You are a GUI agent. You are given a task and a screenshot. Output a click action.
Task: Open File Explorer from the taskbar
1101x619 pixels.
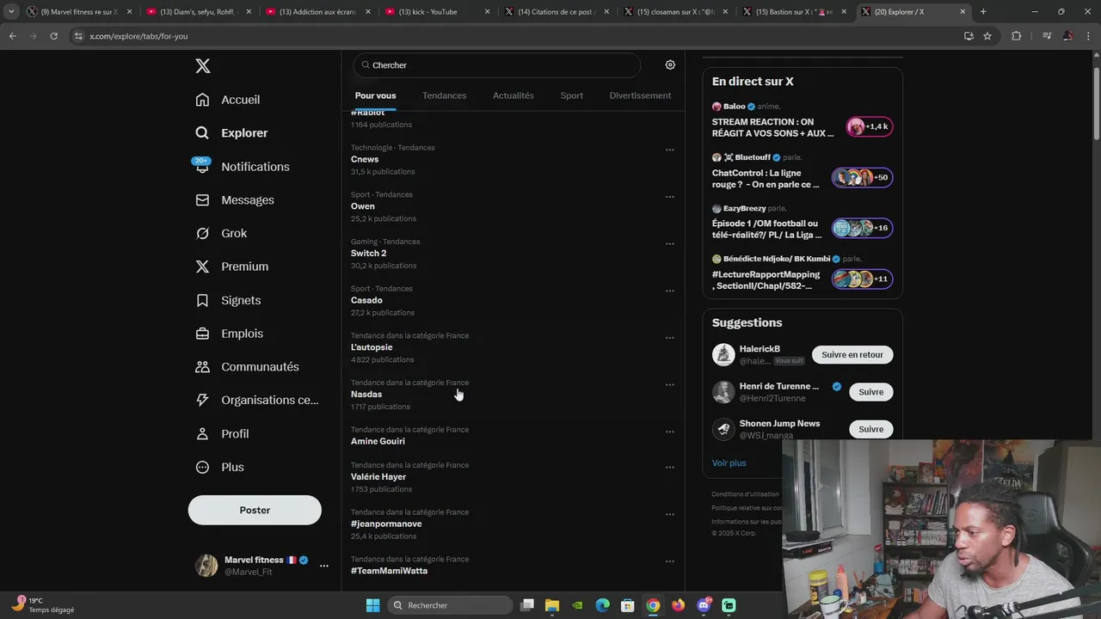tap(552, 605)
